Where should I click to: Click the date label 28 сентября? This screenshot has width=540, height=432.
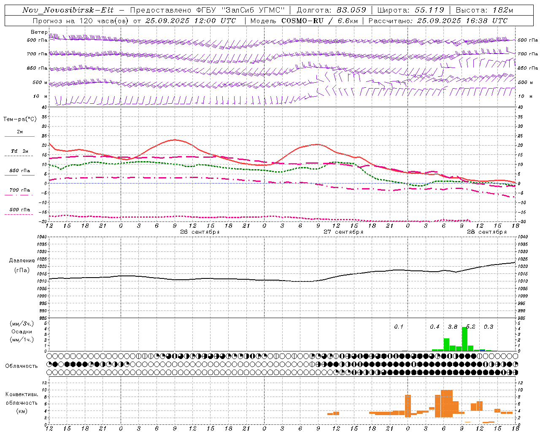(487, 232)
